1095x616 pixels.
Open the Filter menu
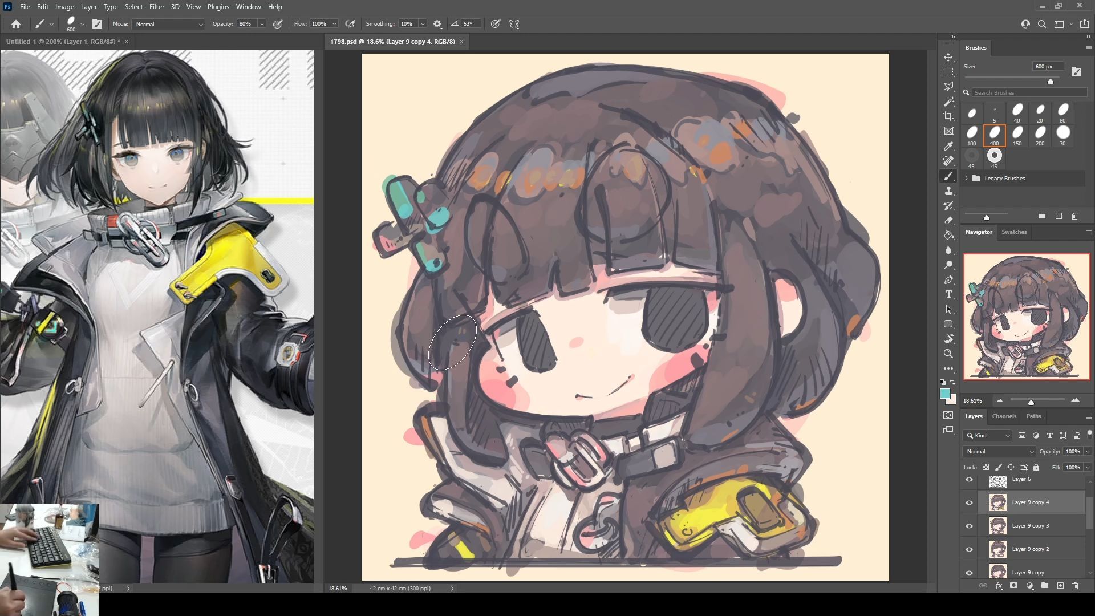[x=156, y=7]
